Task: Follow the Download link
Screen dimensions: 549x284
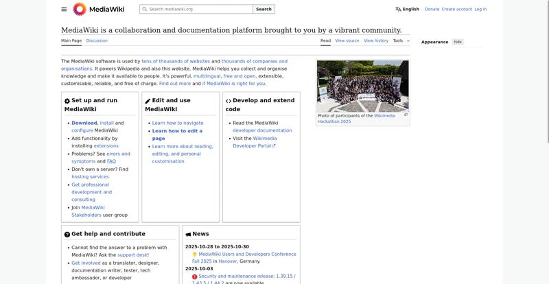Action: coord(84,123)
